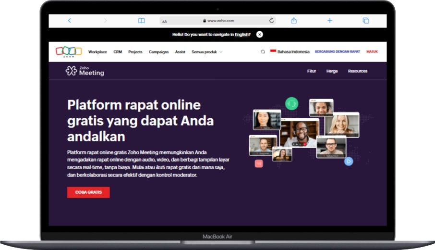Open the Safari share sheet icon
435x250 pixels.
[x=294, y=20]
